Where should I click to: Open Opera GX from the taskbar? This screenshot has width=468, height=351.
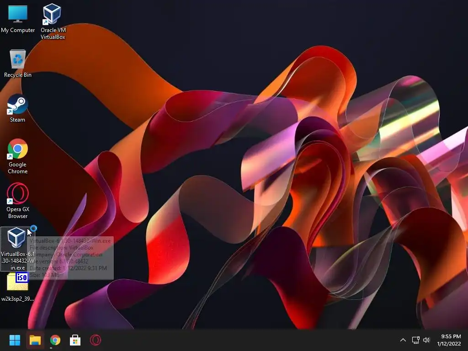pyautogui.click(x=96, y=340)
